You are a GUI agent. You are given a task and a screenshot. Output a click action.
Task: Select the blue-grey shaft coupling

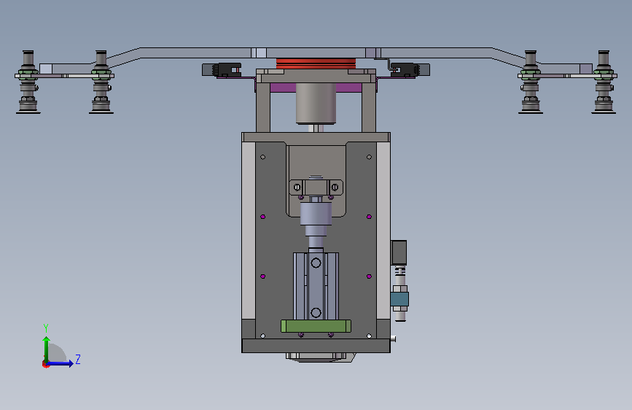316,219
